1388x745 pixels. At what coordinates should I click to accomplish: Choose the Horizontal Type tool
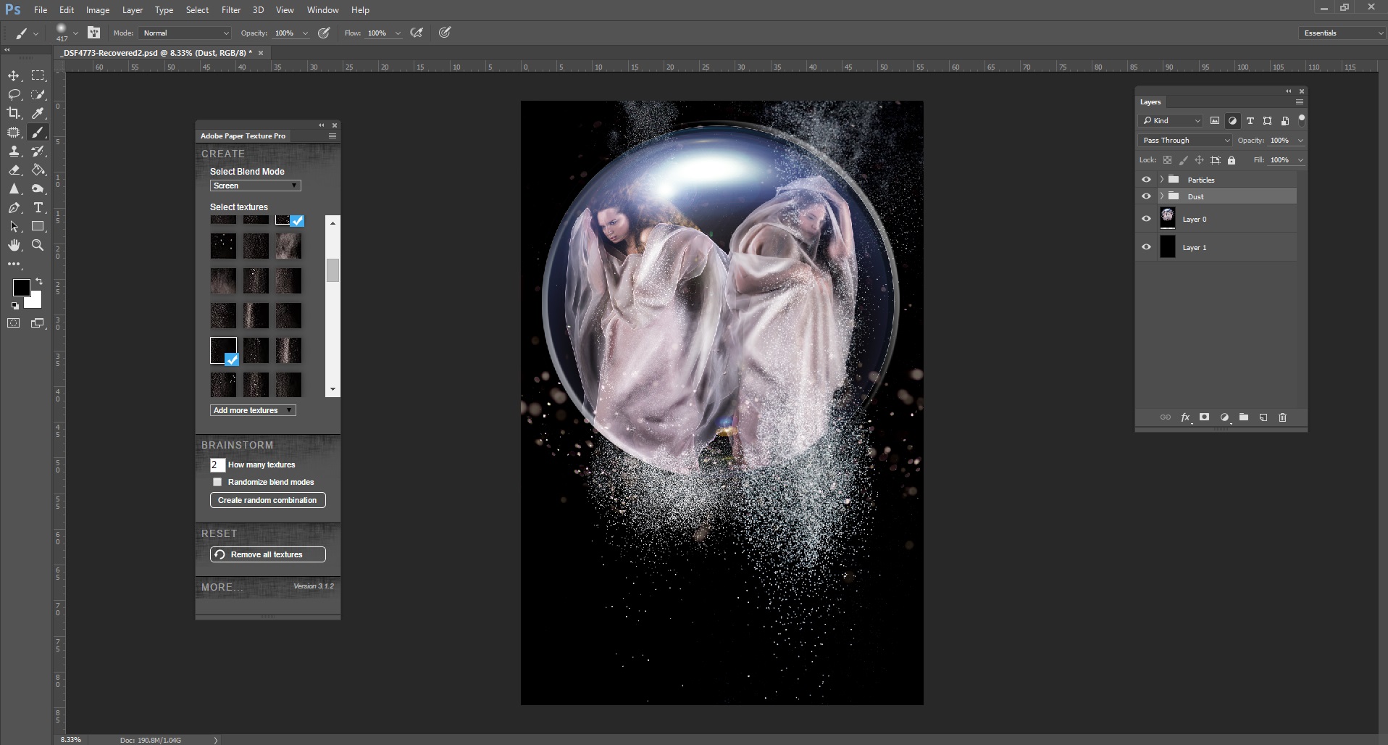(x=38, y=208)
